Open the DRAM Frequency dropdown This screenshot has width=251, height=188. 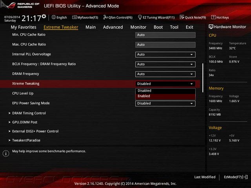coord(166,74)
